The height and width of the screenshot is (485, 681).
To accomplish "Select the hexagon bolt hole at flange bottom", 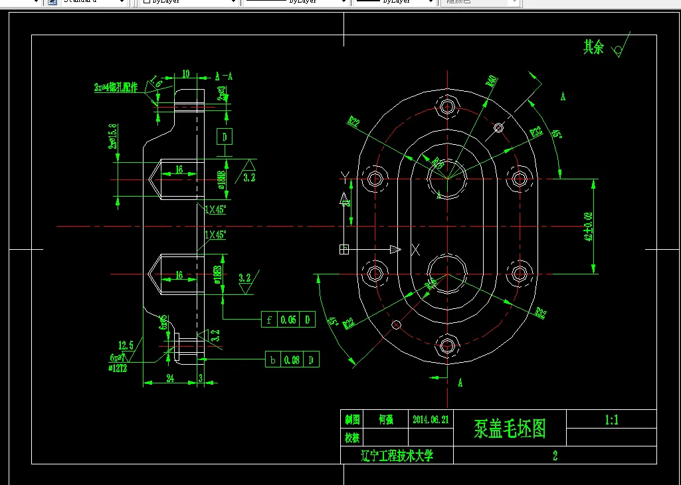I will [447, 345].
